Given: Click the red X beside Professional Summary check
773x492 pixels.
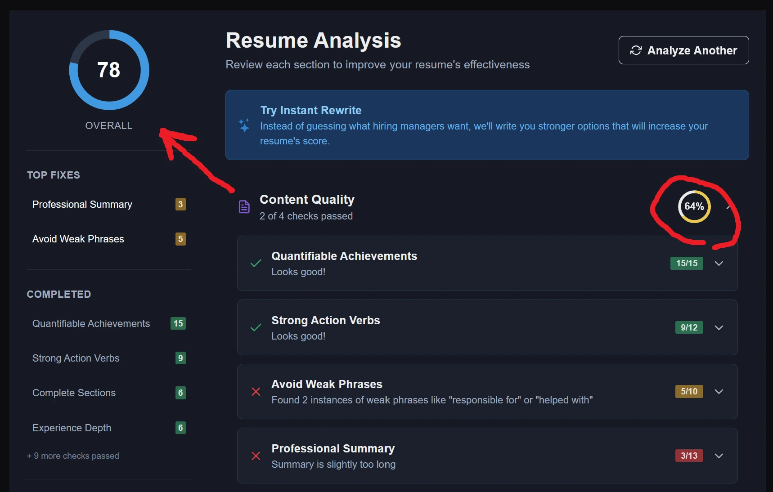Looking at the screenshot, I should pyautogui.click(x=256, y=456).
